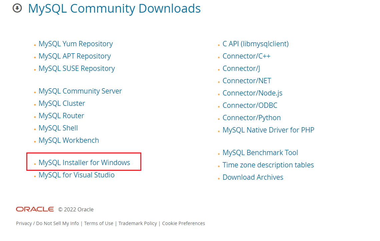The image size is (380, 241).
Task: Open the C API (libmysqlclient) link
Action: [256, 44]
